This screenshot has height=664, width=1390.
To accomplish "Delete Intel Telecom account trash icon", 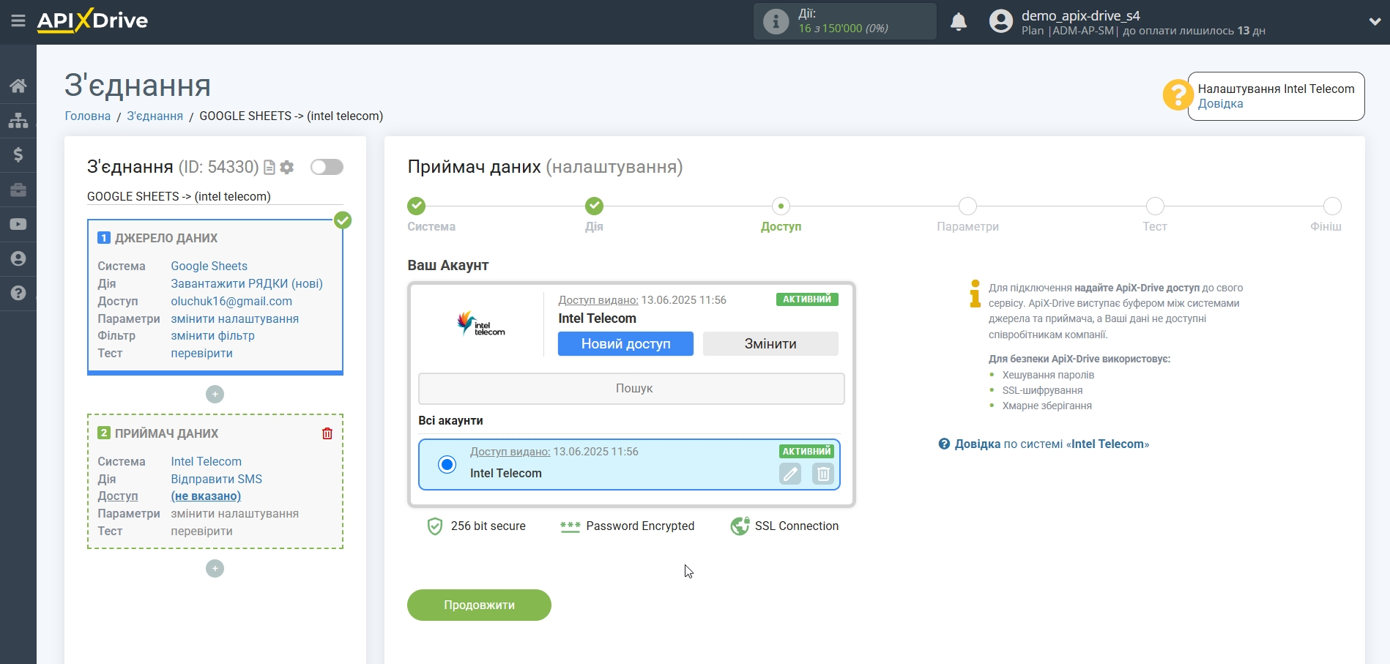I will (823, 474).
